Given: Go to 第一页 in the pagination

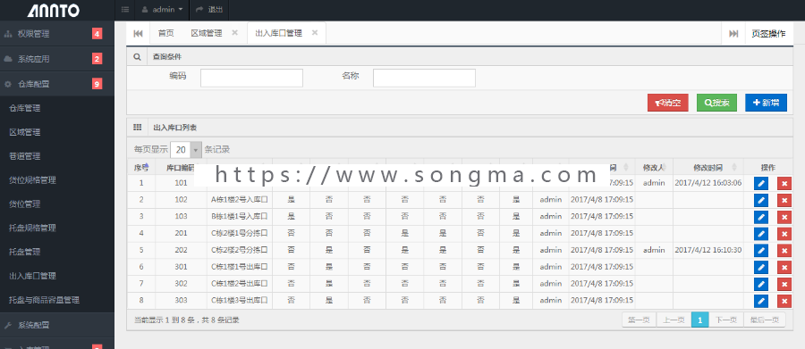Looking at the screenshot, I should (x=640, y=320).
